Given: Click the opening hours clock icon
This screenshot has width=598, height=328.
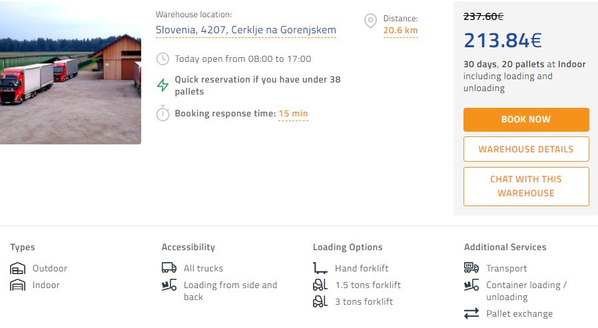Looking at the screenshot, I should pyautogui.click(x=163, y=59).
